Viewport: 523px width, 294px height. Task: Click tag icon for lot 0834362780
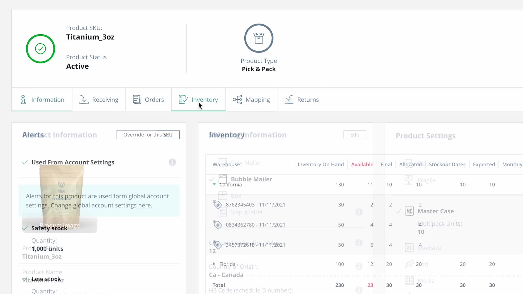tap(218, 225)
